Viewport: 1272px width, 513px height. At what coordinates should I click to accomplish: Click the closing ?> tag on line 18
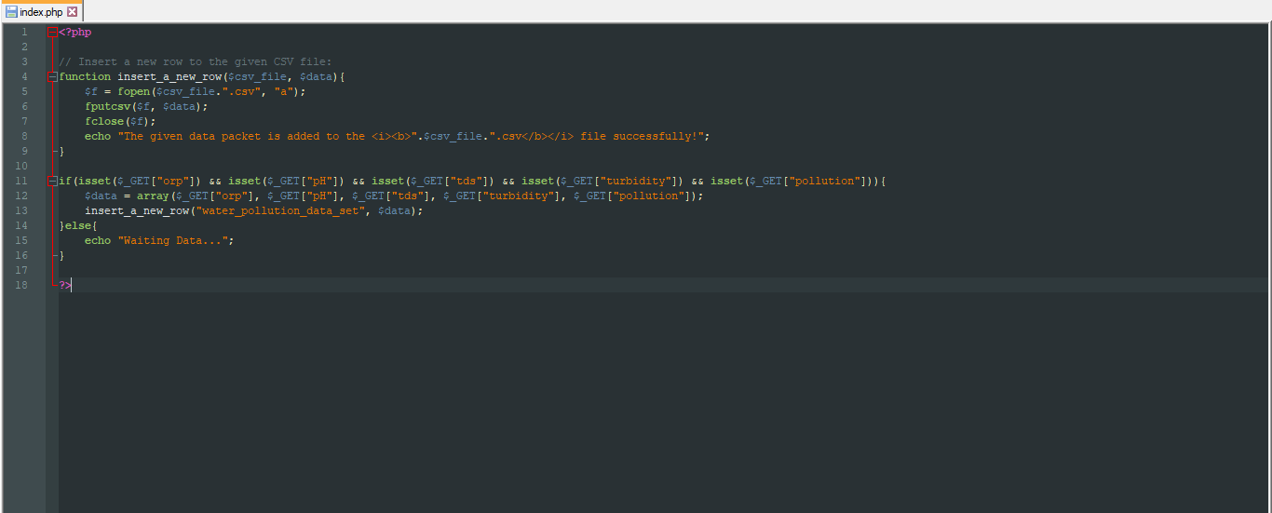[x=65, y=285]
